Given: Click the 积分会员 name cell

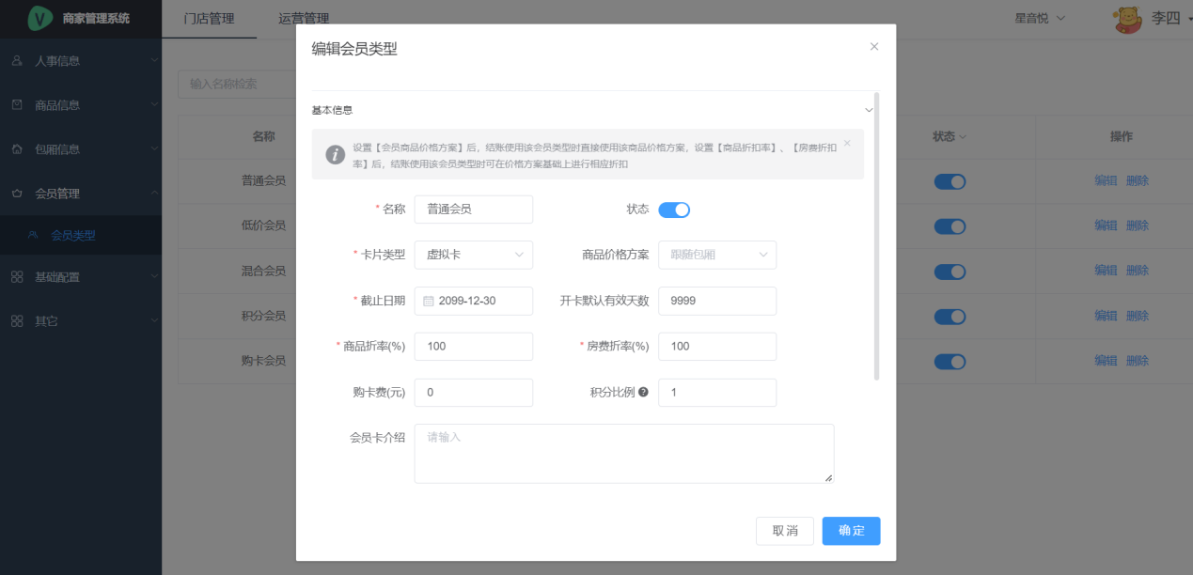Looking at the screenshot, I should coord(263,316).
